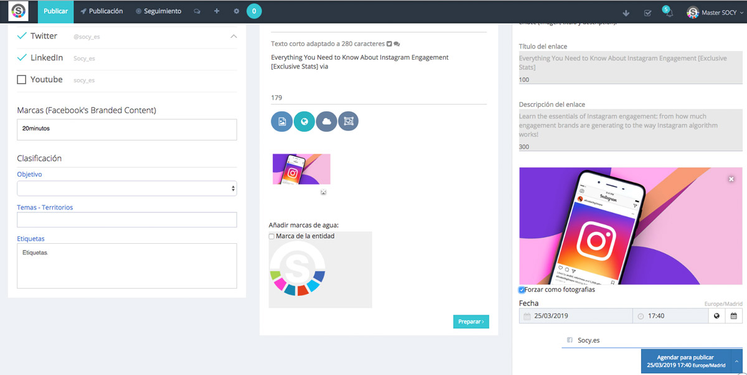Uncheck the LinkedIn network checkmark
This screenshot has width=747, height=375.
coord(22,58)
